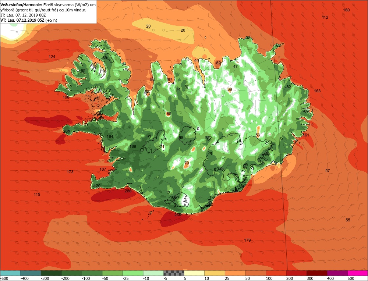Click the map value 260 on the south coast
This screenshot has height=281, width=368.
[178, 215]
